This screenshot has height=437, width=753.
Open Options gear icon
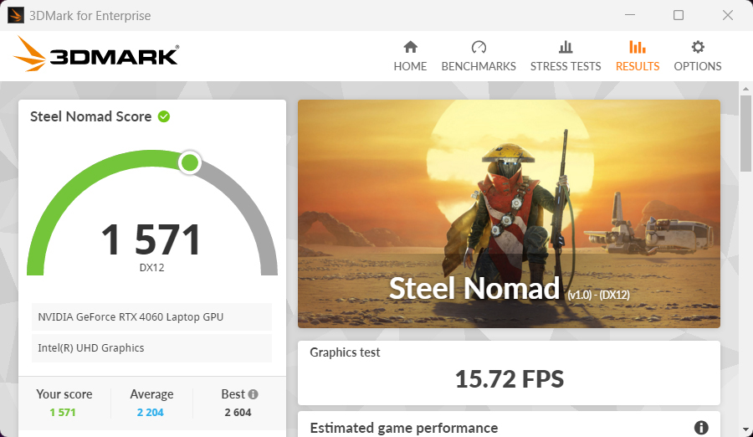click(698, 47)
